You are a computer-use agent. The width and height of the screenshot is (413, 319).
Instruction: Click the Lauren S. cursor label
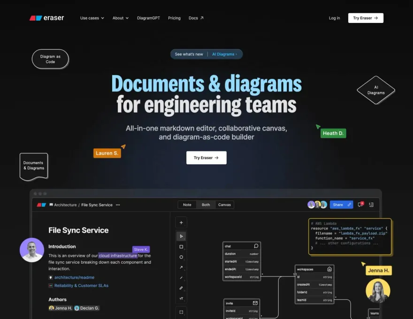pyautogui.click(x=107, y=153)
